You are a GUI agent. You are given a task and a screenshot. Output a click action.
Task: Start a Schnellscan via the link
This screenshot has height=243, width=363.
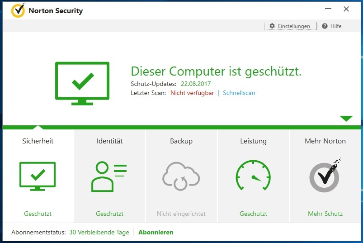pyautogui.click(x=239, y=93)
